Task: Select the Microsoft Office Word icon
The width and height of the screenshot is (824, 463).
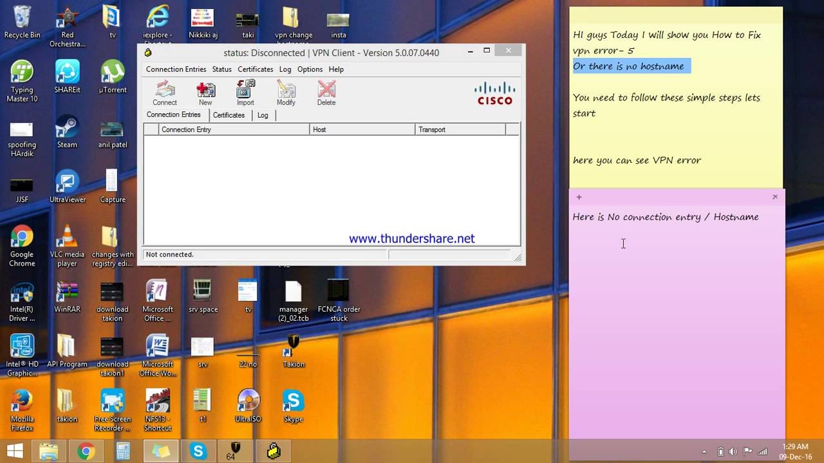Action: (x=158, y=356)
